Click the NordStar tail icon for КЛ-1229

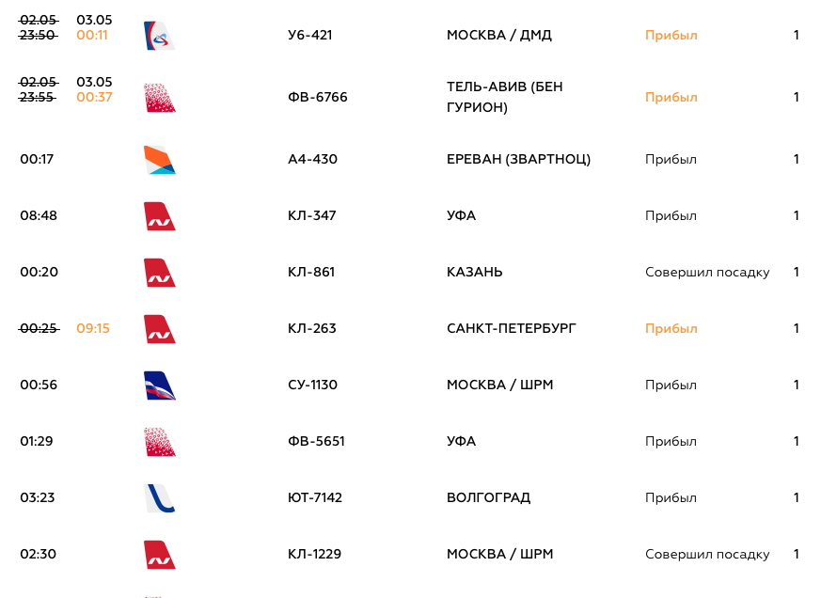click(x=160, y=555)
